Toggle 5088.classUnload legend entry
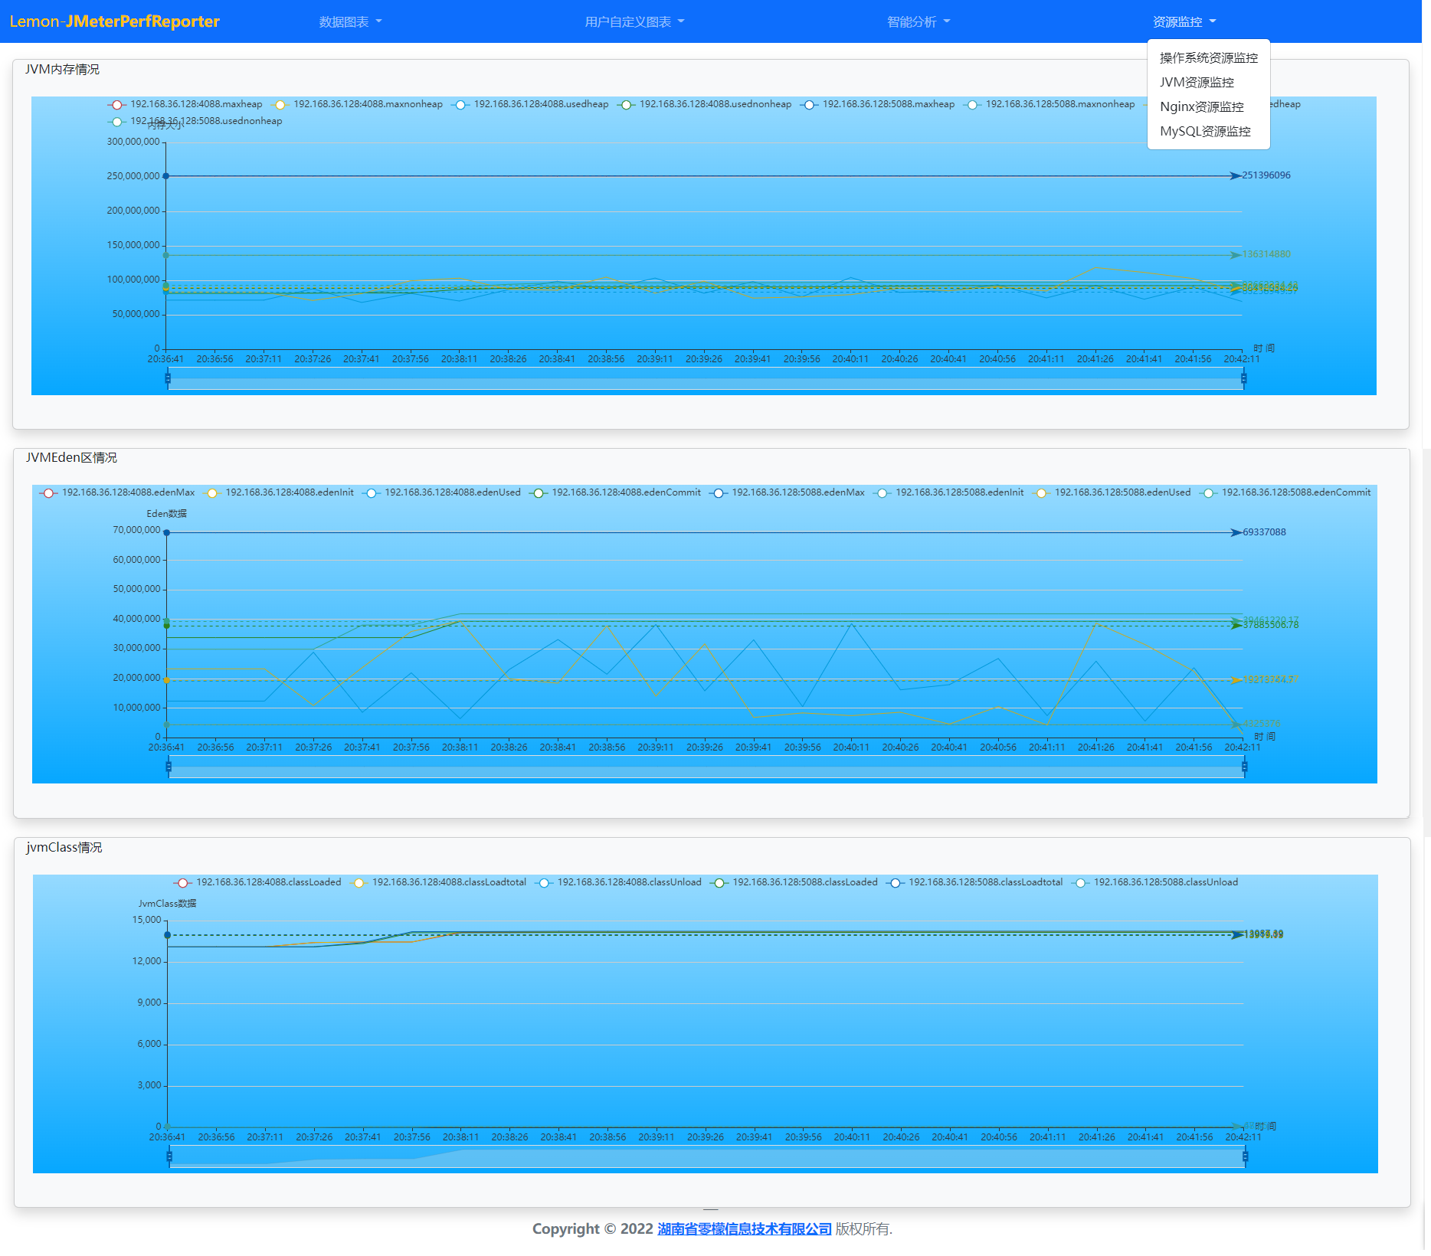 (1155, 882)
